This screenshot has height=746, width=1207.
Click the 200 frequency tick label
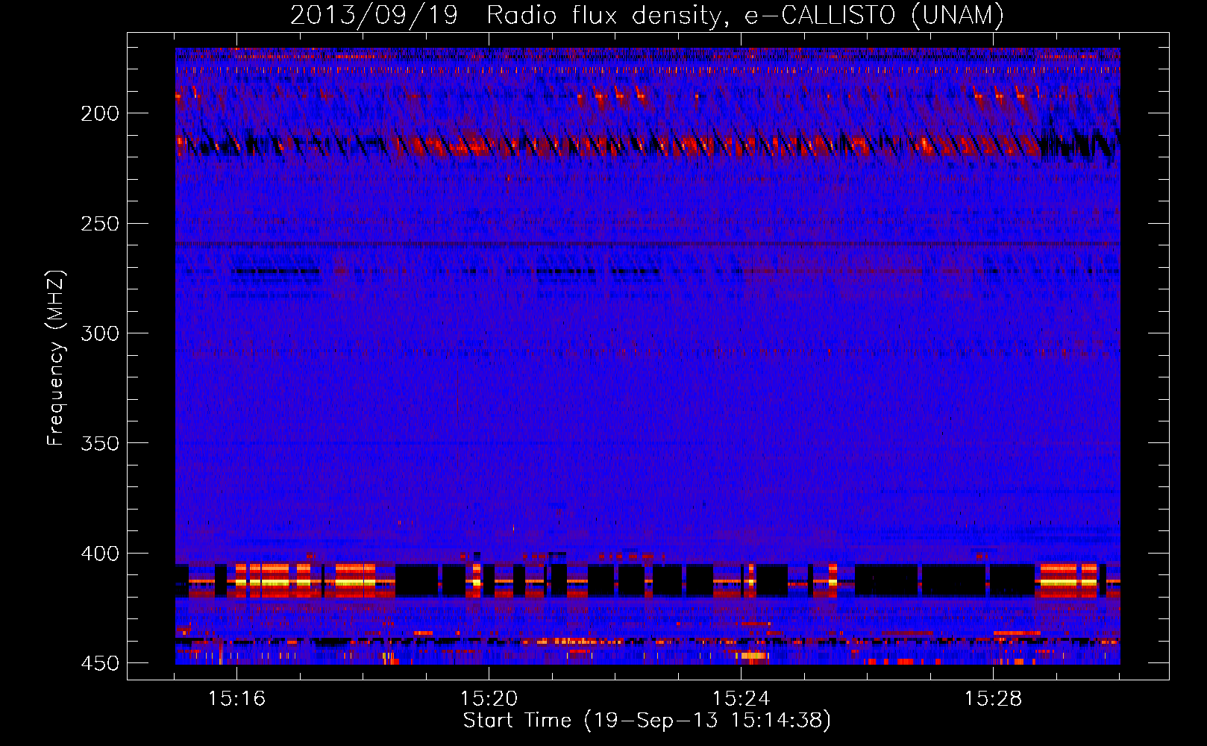(100, 113)
